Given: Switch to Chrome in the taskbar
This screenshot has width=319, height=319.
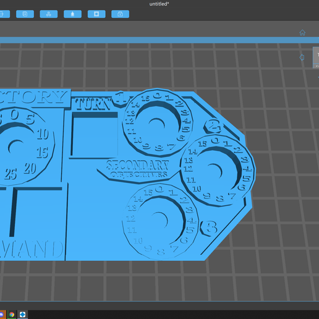Looking at the screenshot, I should point(12,315).
